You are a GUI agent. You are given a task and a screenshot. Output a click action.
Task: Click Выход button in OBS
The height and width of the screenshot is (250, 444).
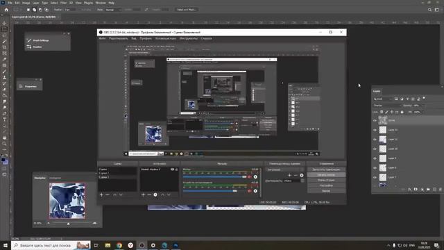[x=326, y=191]
